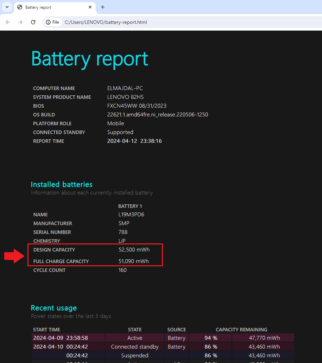322x363 pixels.
Task: Click the Active state row from 2024-04-09
Action: [134, 338]
